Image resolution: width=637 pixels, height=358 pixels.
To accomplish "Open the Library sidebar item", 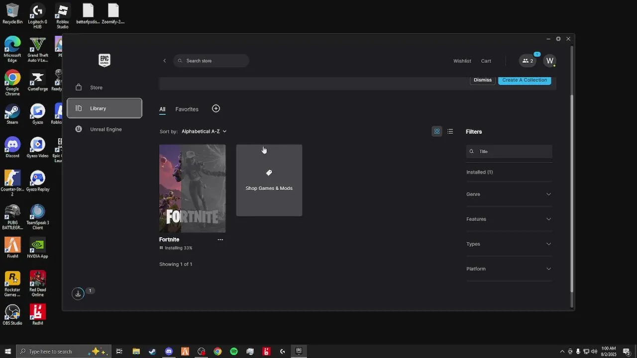I will (x=105, y=108).
